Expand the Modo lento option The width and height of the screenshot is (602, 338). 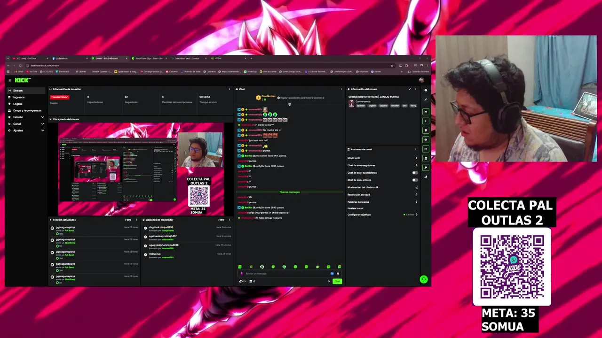[382, 158]
